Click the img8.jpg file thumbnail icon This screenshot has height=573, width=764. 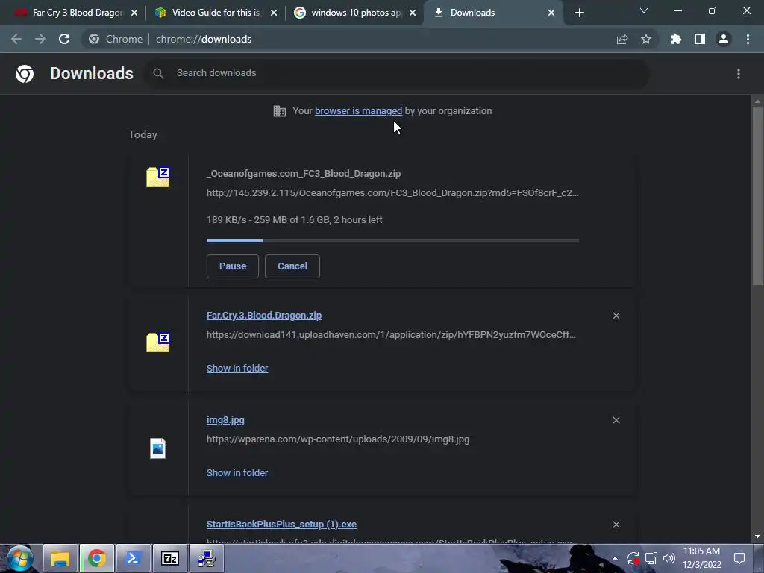(158, 448)
